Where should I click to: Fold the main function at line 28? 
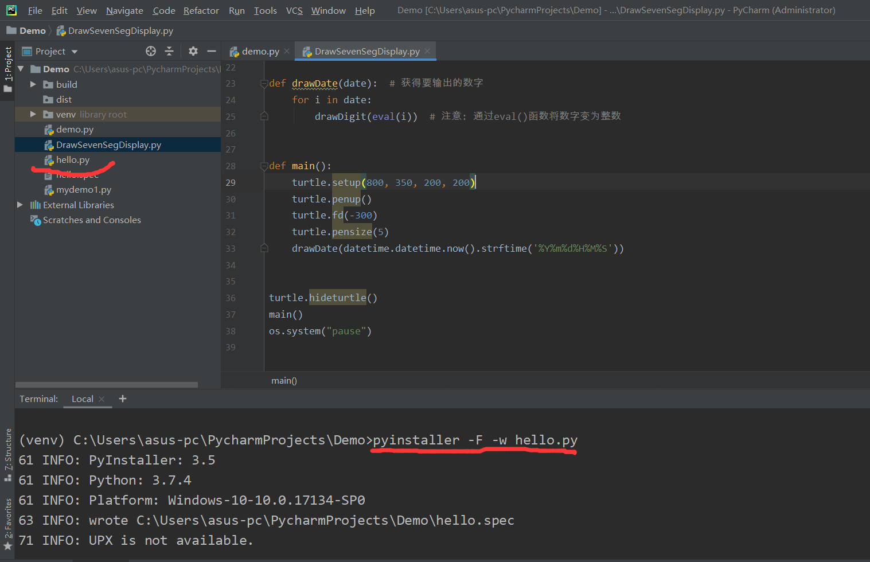pos(264,166)
